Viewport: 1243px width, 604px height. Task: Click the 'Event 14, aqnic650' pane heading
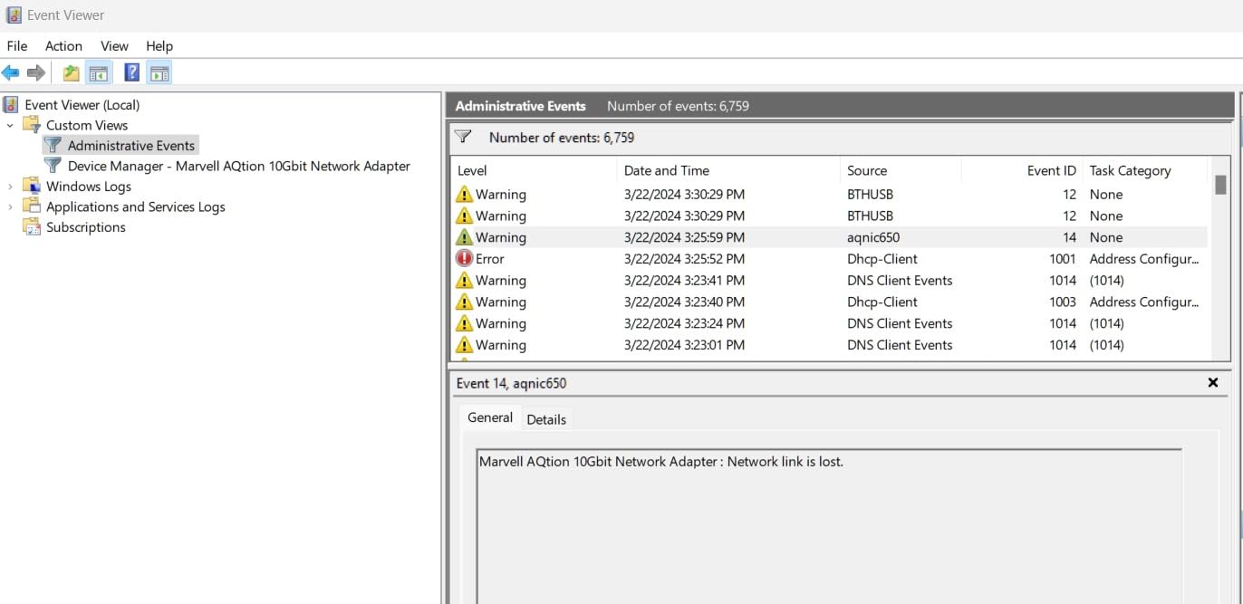511,383
